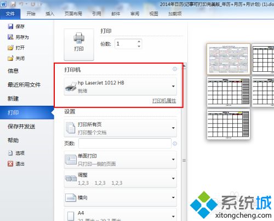Screen dimensions: 274x221
Task: Click the Undo icon in quick access toolbar
Action: click(x=21, y=4)
